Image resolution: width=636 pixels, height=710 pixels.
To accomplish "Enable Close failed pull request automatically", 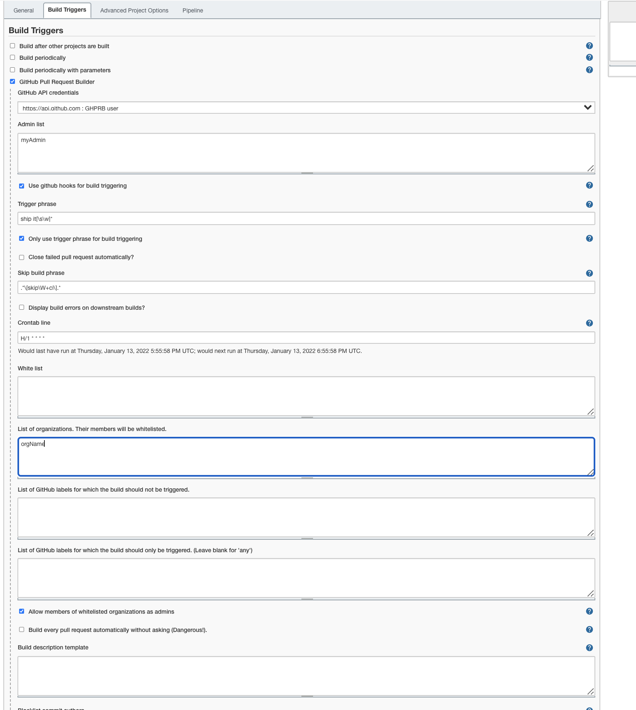I will 22,257.
